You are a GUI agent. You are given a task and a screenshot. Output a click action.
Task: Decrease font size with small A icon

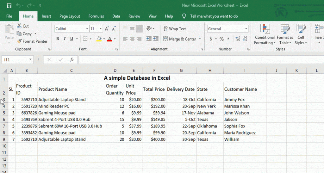pyautogui.click(x=114, y=29)
